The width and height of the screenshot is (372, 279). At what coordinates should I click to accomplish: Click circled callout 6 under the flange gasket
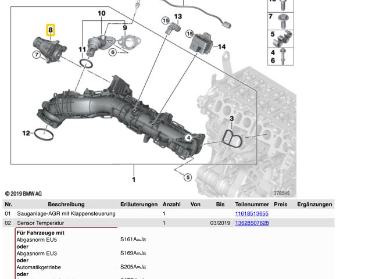point(113,52)
